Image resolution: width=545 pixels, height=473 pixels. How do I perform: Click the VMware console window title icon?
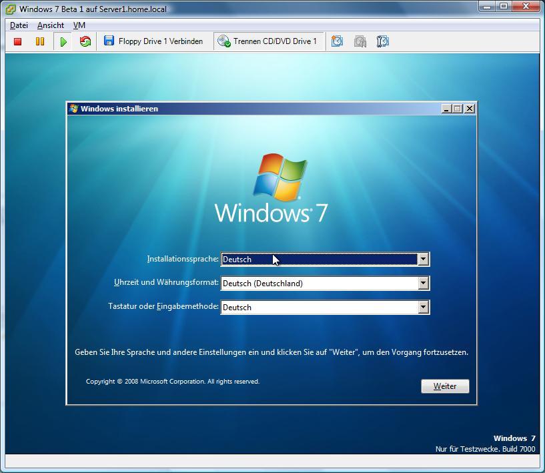pos(11,9)
